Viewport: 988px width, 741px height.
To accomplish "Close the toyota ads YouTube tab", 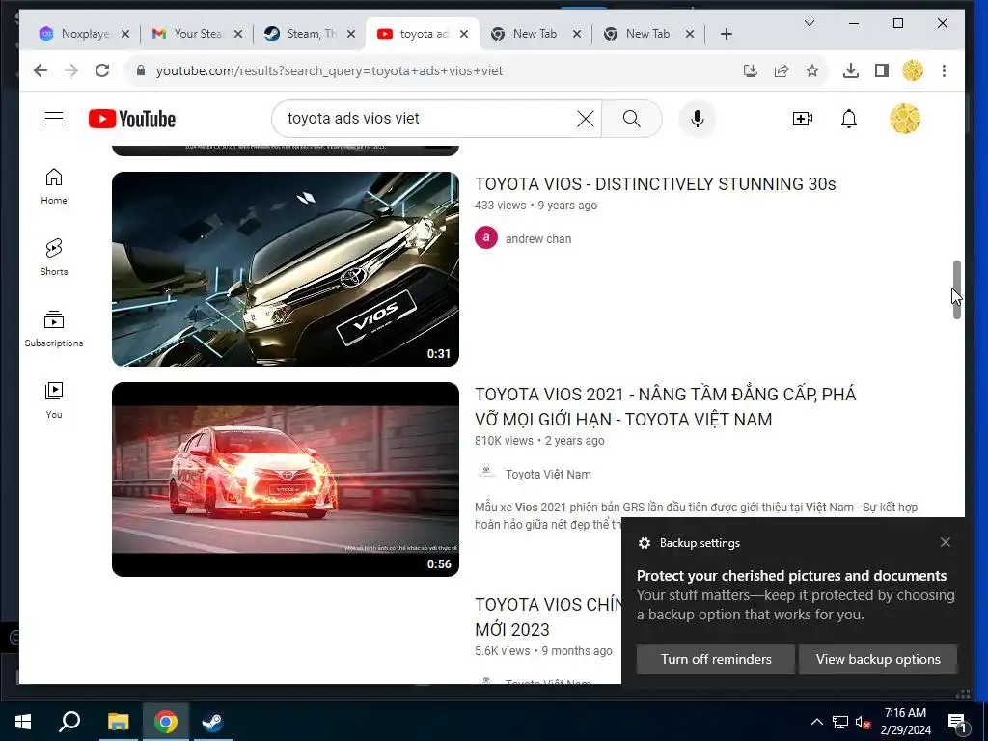I will tap(464, 34).
